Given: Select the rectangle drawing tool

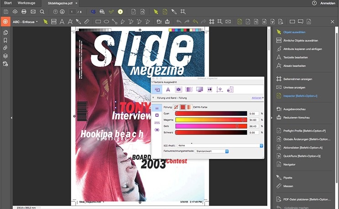Looking at the screenshot, I should (98, 21).
